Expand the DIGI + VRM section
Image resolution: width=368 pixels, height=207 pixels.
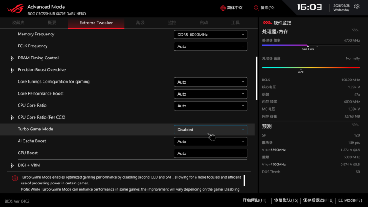12,165
